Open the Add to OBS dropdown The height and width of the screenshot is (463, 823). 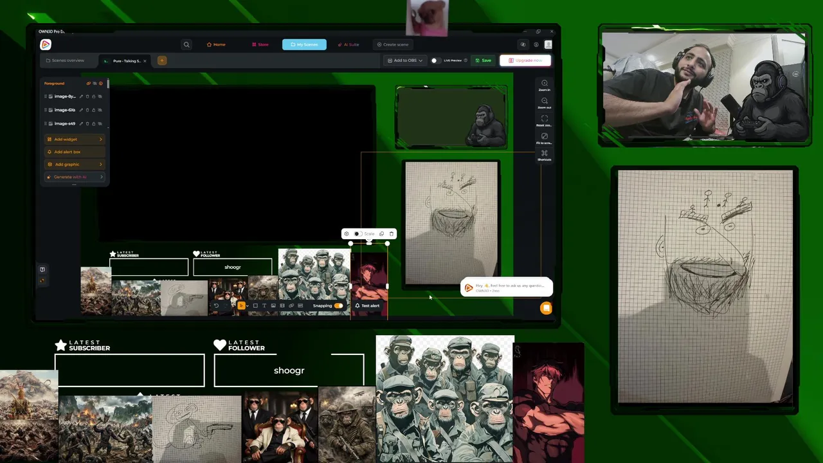tap(405, 60)
